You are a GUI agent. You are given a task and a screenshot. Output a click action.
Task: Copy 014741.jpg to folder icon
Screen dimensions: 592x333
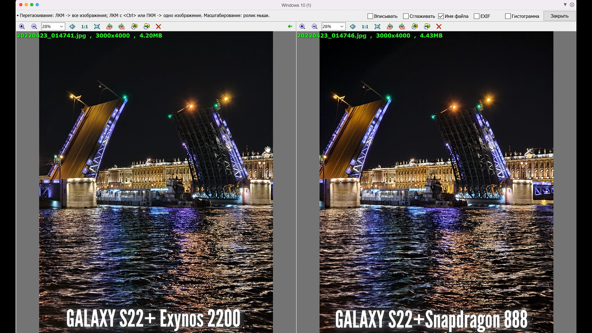tap(134, 27)
